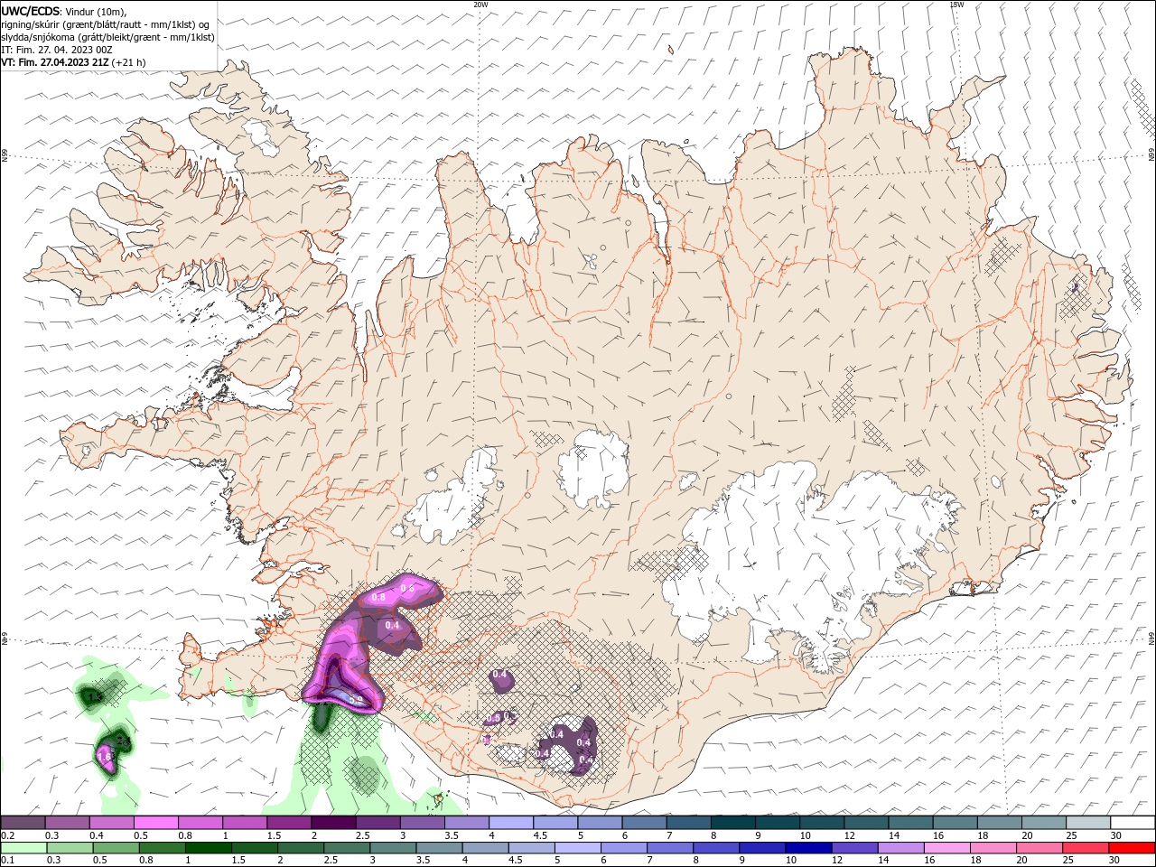Image resolution: width=1156 pixels, height=867 pixels.
Task: Select the deep blue 10 swatch in bottom legend
Action: (x=806, y=848)
